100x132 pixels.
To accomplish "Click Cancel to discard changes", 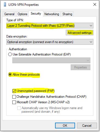I will pyautogui.click(x=87, y=125).
